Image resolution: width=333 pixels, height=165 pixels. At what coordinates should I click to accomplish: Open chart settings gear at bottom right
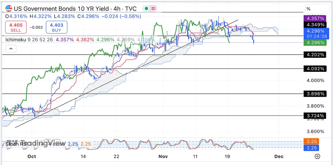pos(317,156)
